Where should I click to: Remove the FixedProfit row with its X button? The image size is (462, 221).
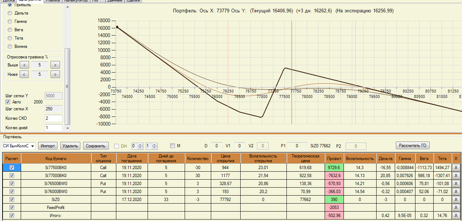(456, 208)
